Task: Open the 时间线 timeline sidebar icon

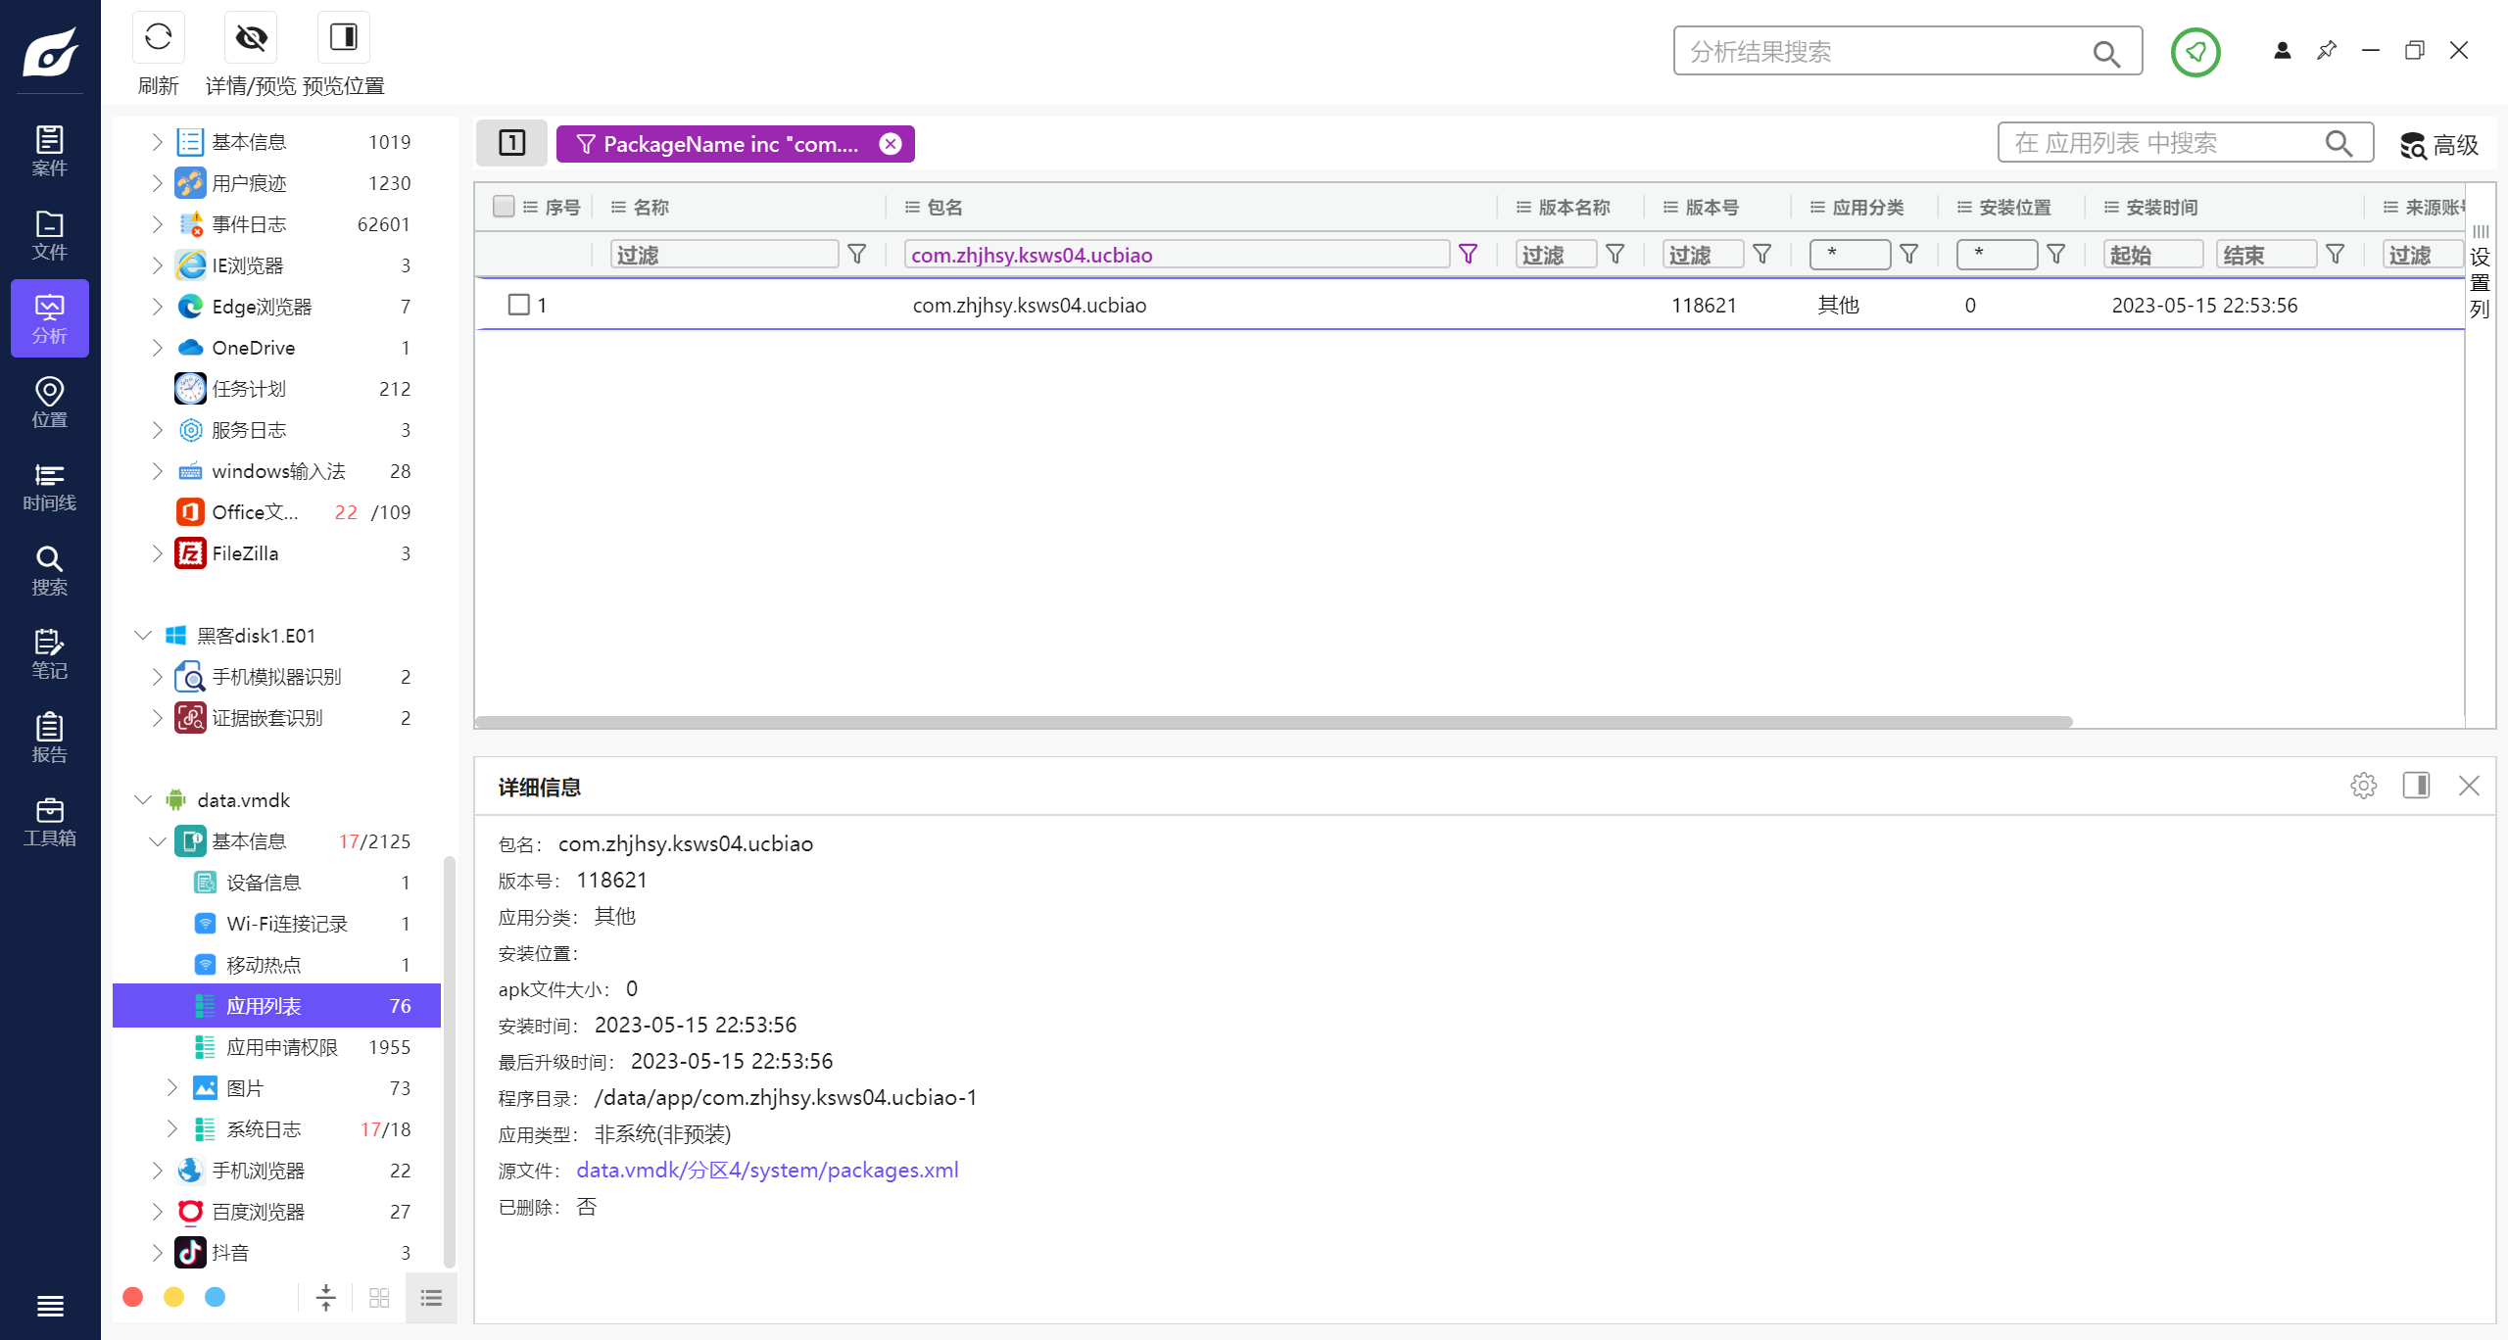Action: point(49,487)
